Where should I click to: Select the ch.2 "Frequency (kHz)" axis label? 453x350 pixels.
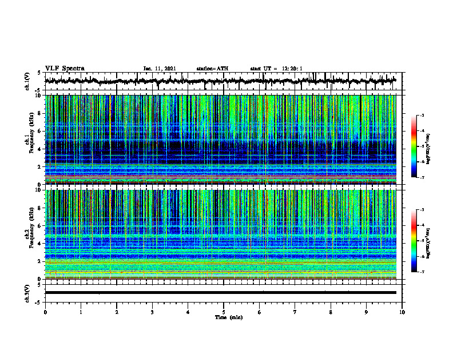(33, 228)
